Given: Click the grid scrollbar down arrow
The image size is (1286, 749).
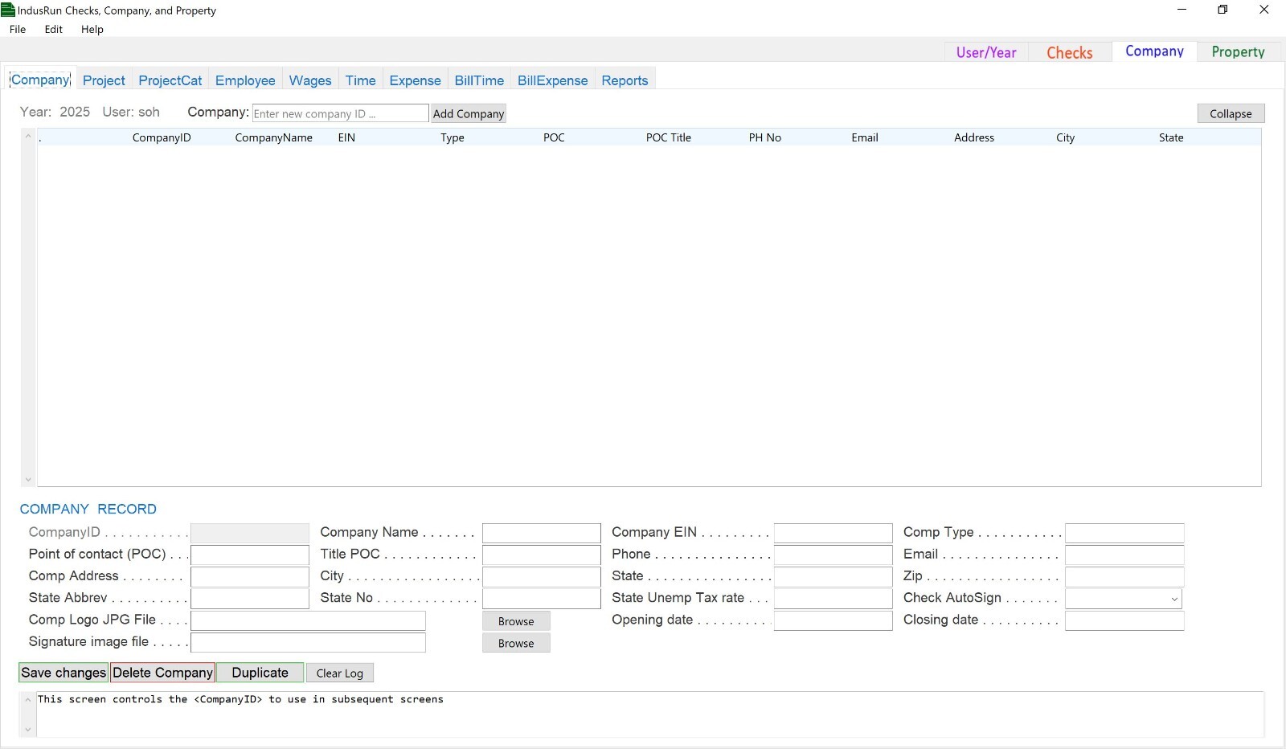Looking at the screenshot, I should click(28, 480).
